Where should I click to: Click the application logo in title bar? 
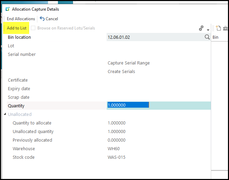coord(8,9)
